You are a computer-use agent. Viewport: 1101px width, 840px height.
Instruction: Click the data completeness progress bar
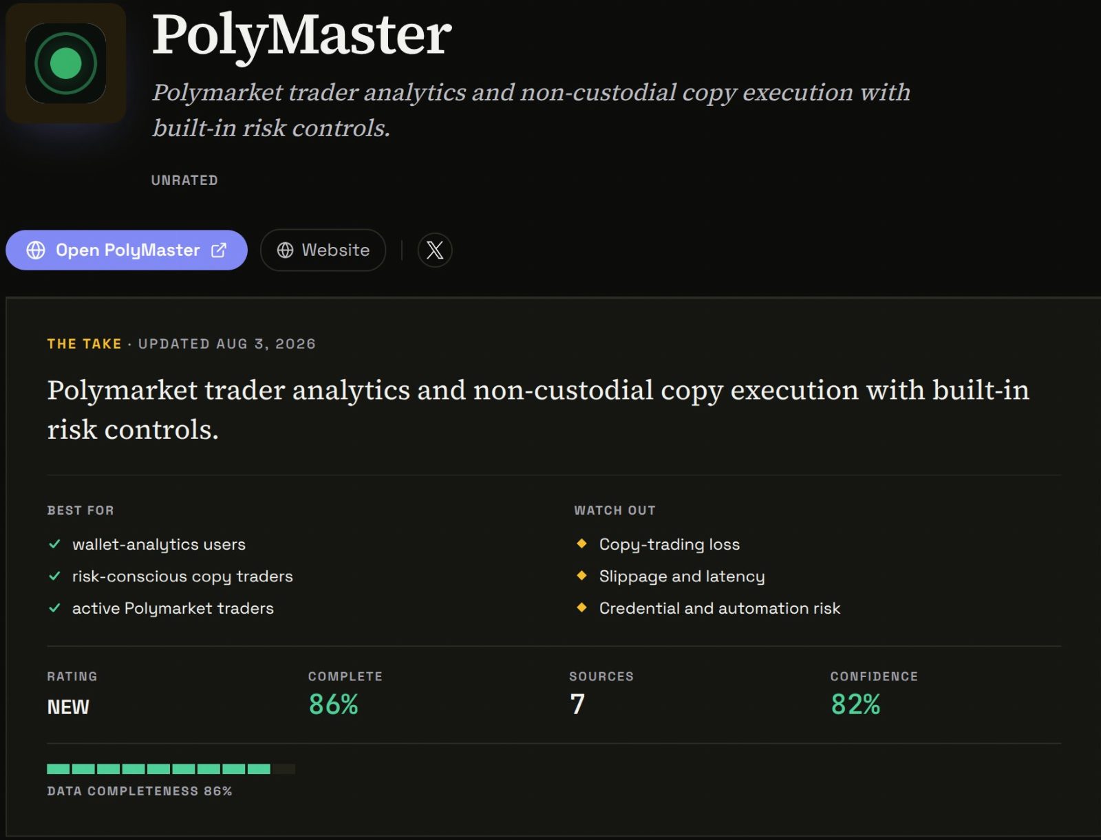171,768
